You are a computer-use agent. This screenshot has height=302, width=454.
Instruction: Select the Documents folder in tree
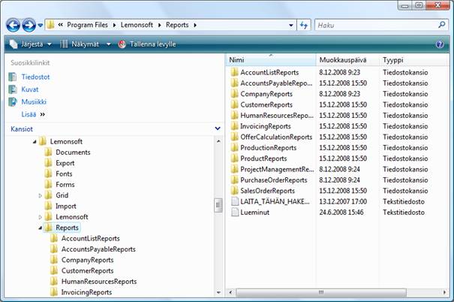(73, 153)
